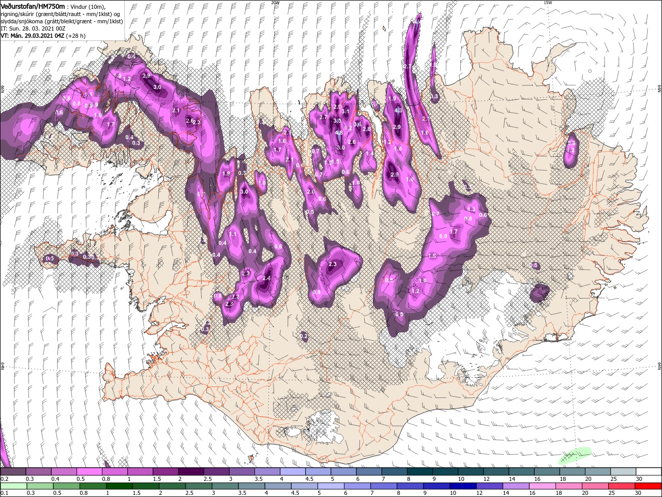662x497 pixels.
Task: Click the 'slydda/snjókoma' description text
Action: (x=21, y=21)
